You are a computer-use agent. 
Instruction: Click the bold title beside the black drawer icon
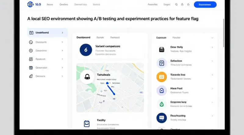tap(177, 47)
